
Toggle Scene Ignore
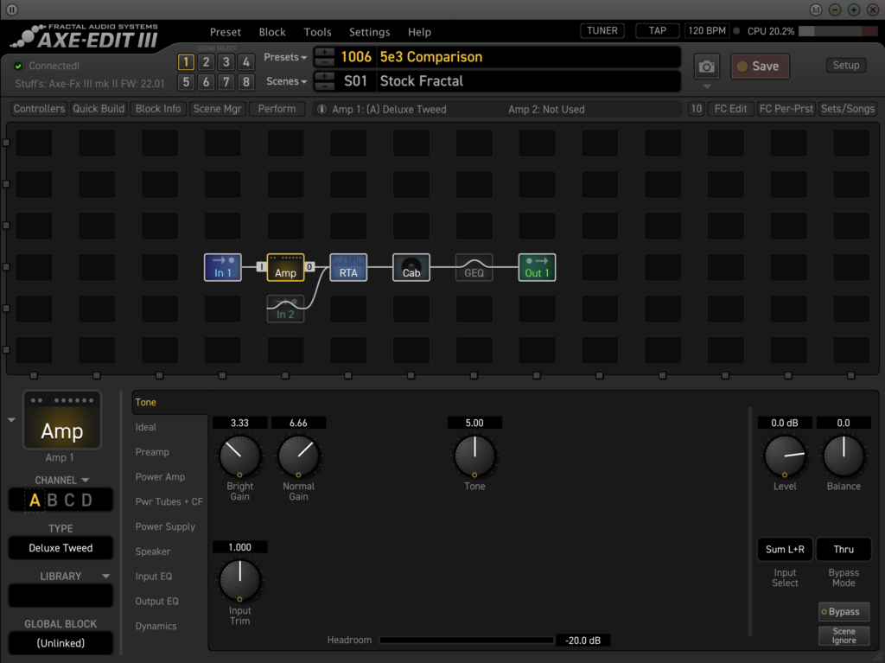tap(844, 636)
